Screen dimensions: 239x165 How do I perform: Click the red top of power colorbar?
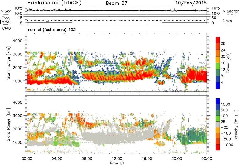pos(218,40)
